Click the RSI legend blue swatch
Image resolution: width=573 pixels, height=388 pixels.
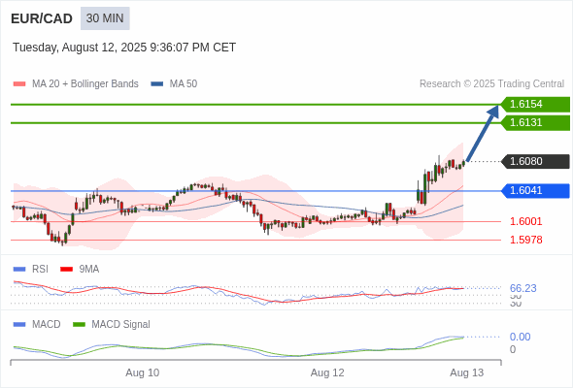(19, 270)
